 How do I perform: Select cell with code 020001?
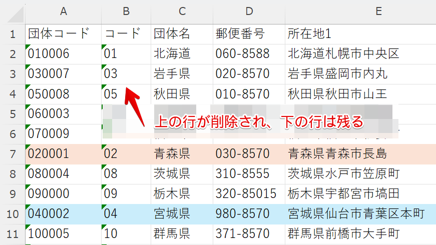[x=64, y=154]
